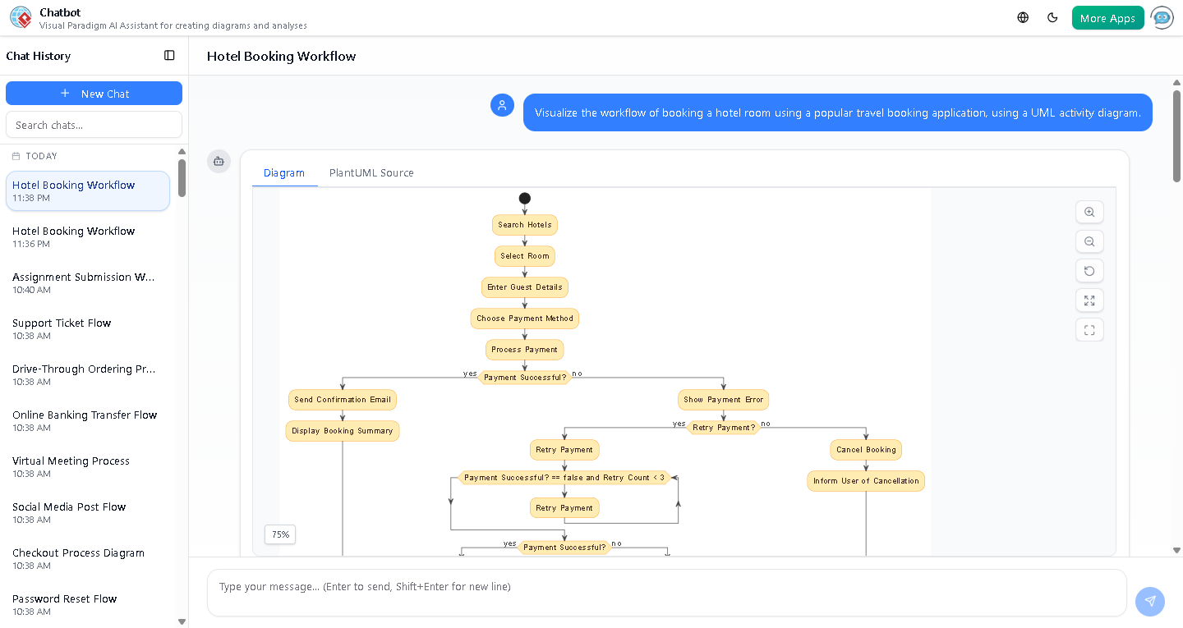Collapse the Chat History sidebar panel
The width and height of the screenshot is (1183, 628).
[x=168, y=55]
